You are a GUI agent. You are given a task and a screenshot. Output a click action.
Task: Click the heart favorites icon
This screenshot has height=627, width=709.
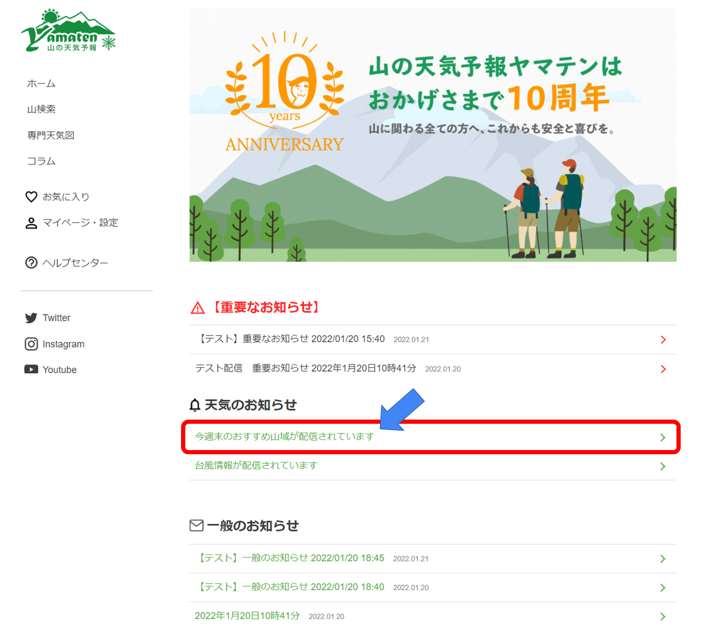pyautogui.click(x=31, y=197)
